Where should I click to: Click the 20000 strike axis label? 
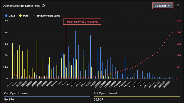(x=9, y=84)
